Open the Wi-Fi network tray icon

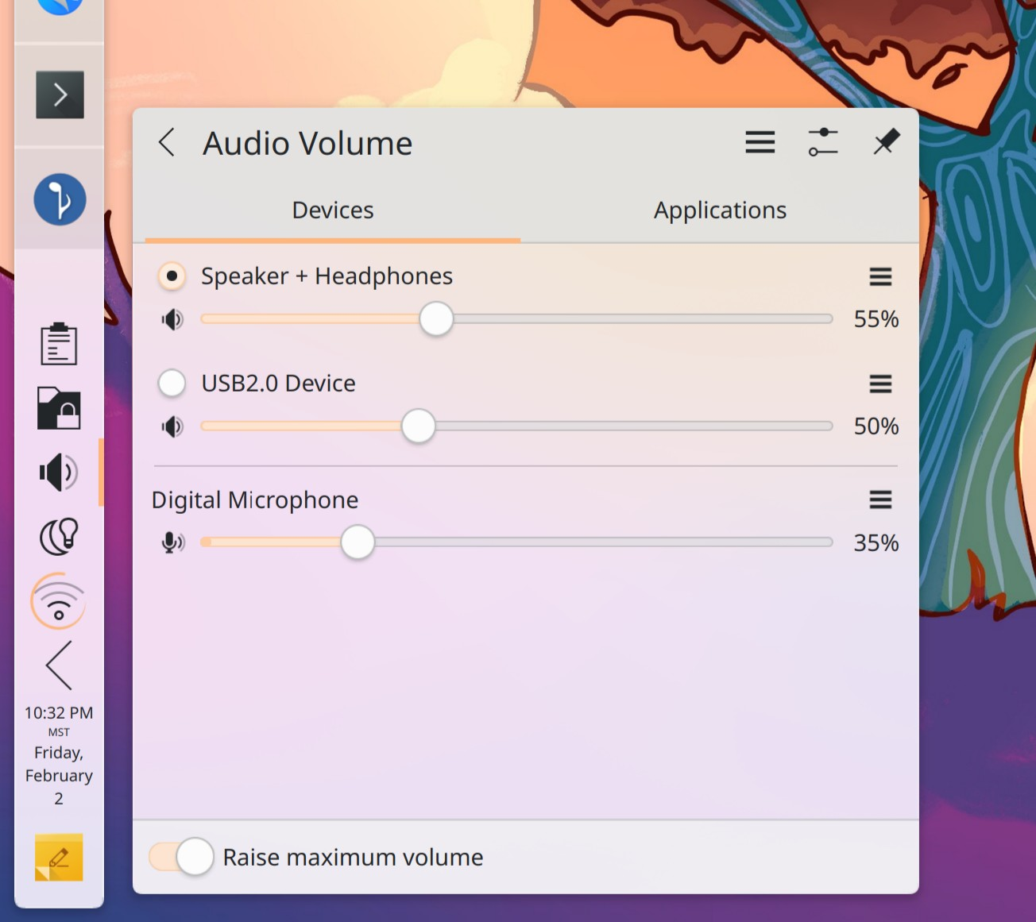pyautogui.click(x=59, y=602)
